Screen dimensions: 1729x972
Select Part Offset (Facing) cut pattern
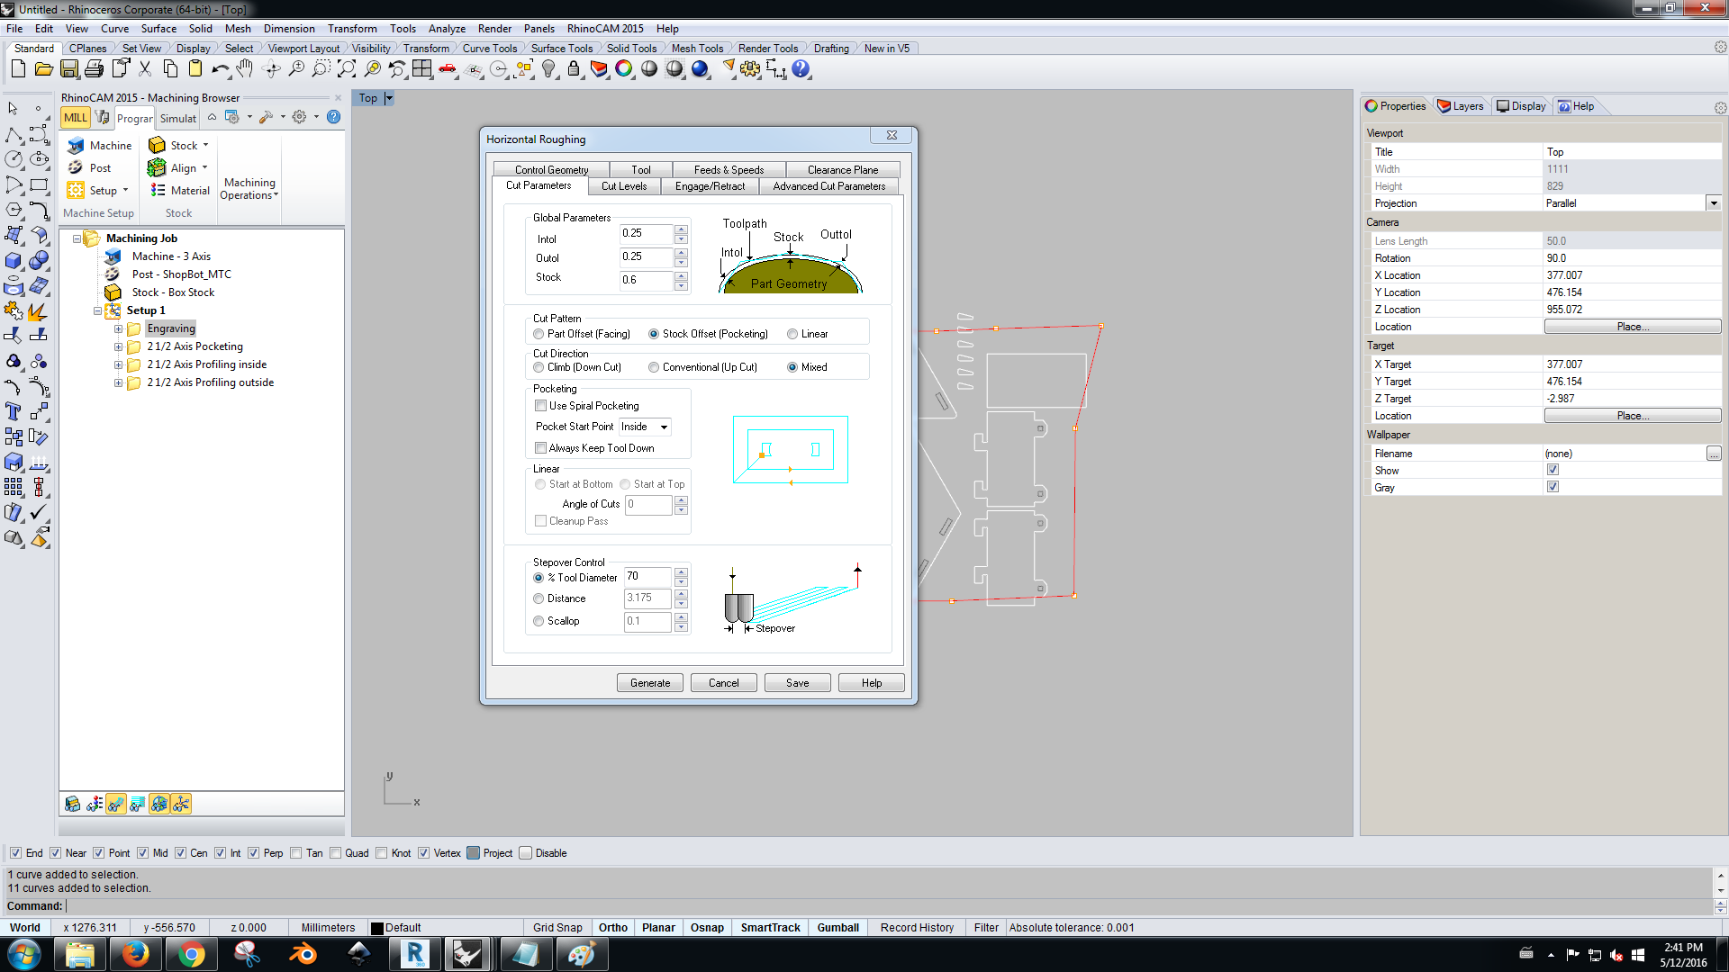(x=539, y=334)
